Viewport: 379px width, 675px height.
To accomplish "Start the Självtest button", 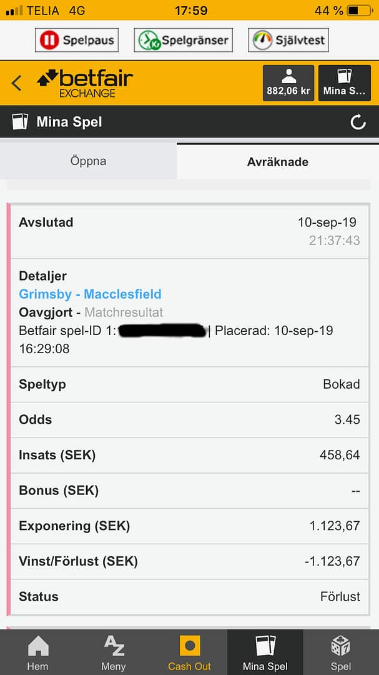I will tap(288, 40).
